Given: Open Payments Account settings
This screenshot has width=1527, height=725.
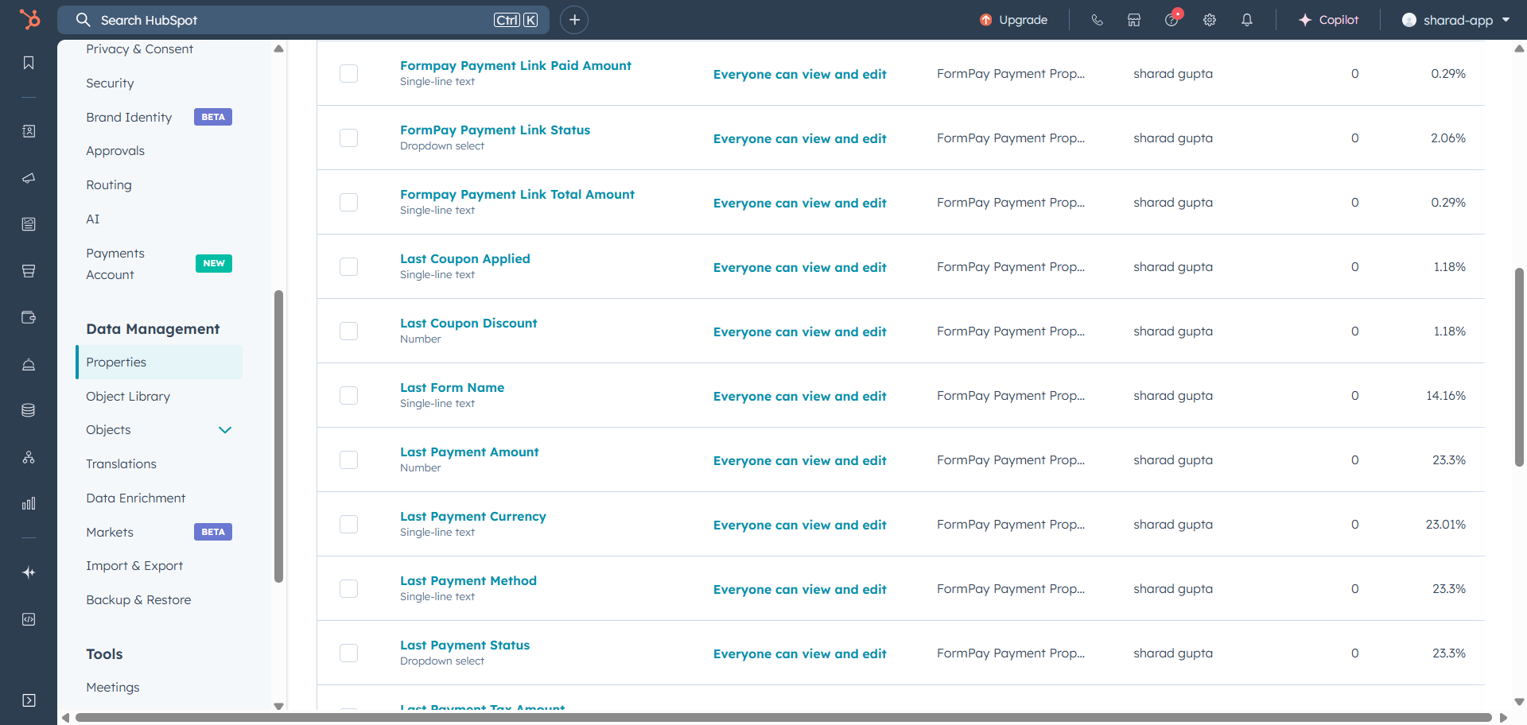Looking at the screenshot, I should pyautogui.click(x=115, y=264).
